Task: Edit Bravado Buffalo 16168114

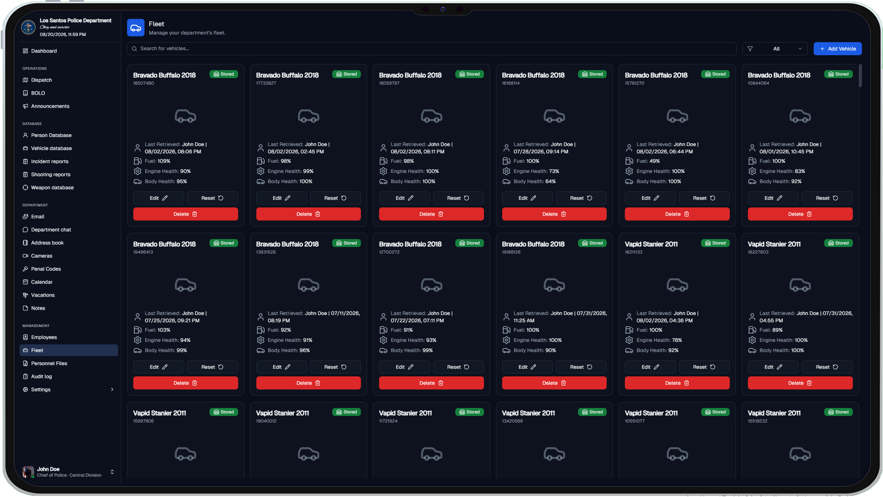Action: tap(528, 198)
